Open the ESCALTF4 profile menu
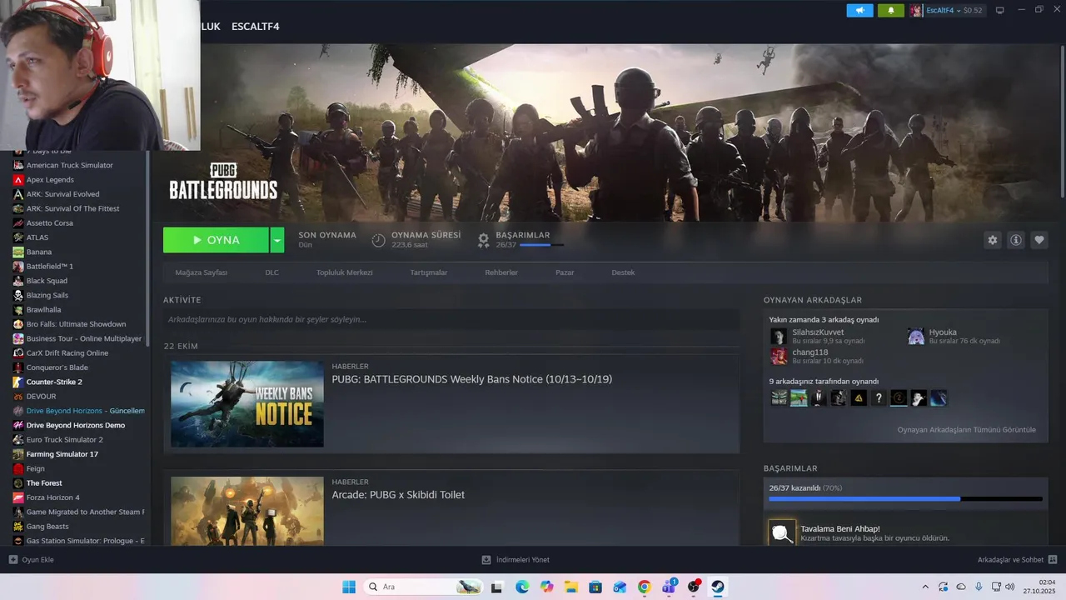1066x600 pixels. click(255, 27)
